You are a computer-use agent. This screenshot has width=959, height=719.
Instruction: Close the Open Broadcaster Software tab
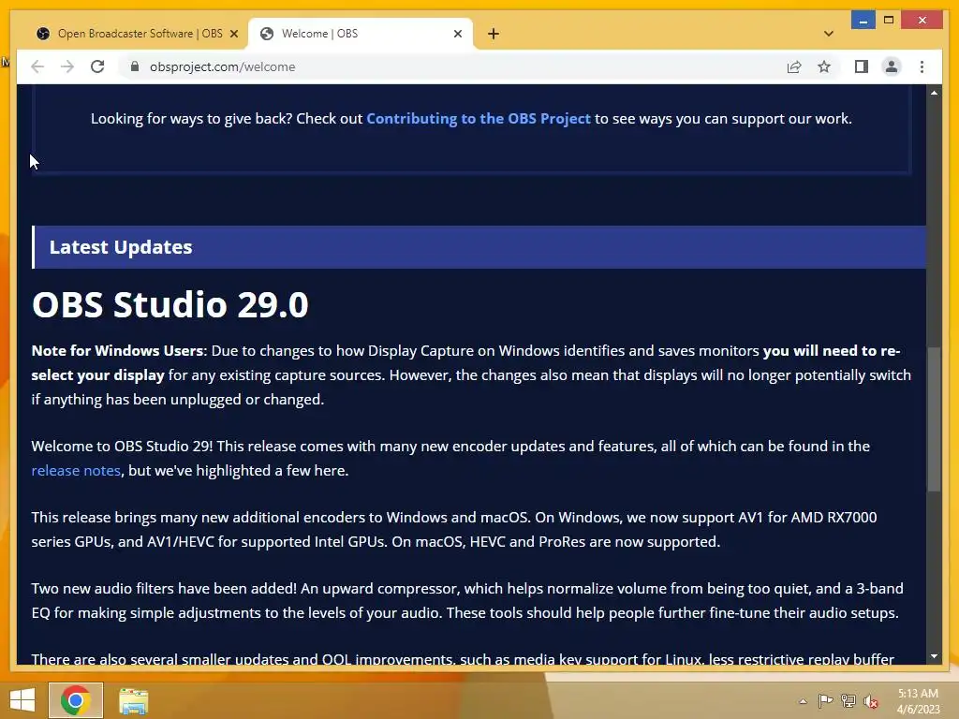[x=233, y=34]
